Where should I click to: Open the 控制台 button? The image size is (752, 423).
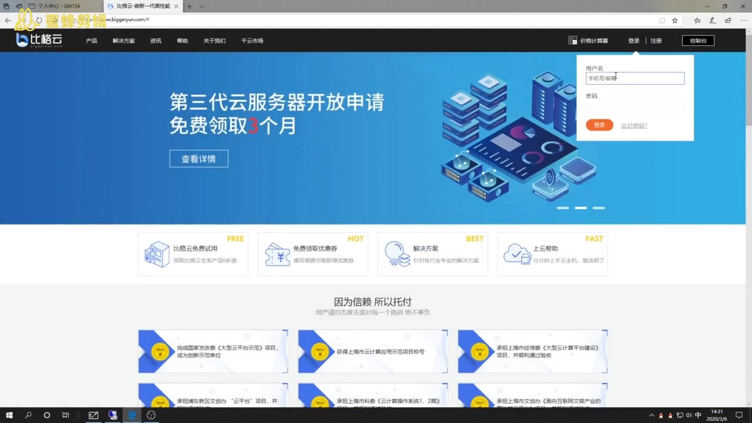(x=698, y=41)
